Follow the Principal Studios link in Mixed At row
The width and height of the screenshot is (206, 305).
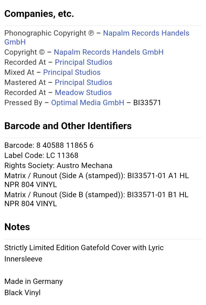tap(72, 72)
